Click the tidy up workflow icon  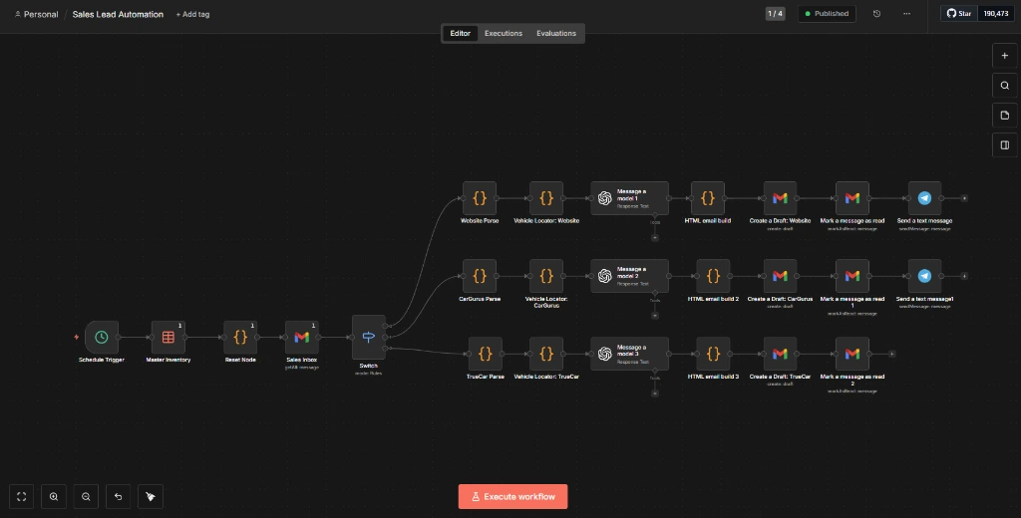(151, 496)
